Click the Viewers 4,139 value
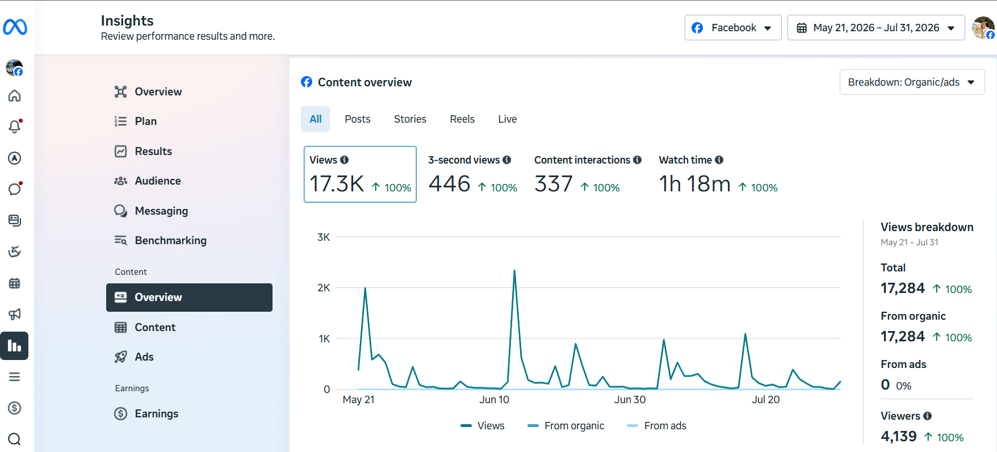The width and height of the screenshot is (997, 452). point(899,437)
